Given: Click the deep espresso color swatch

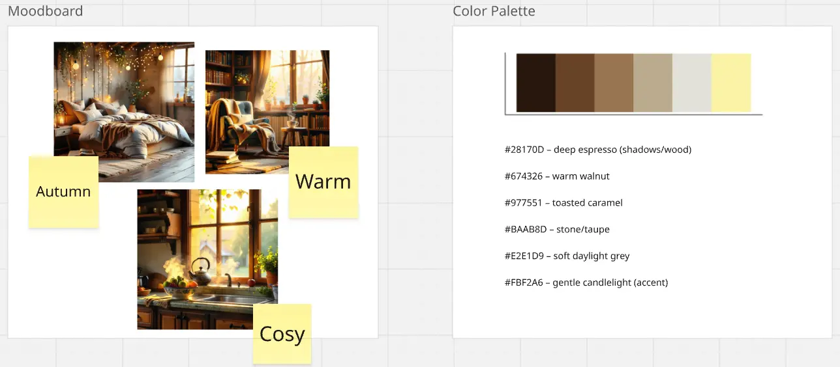Looking at the screenshot, I should click(x=535, y=83).
